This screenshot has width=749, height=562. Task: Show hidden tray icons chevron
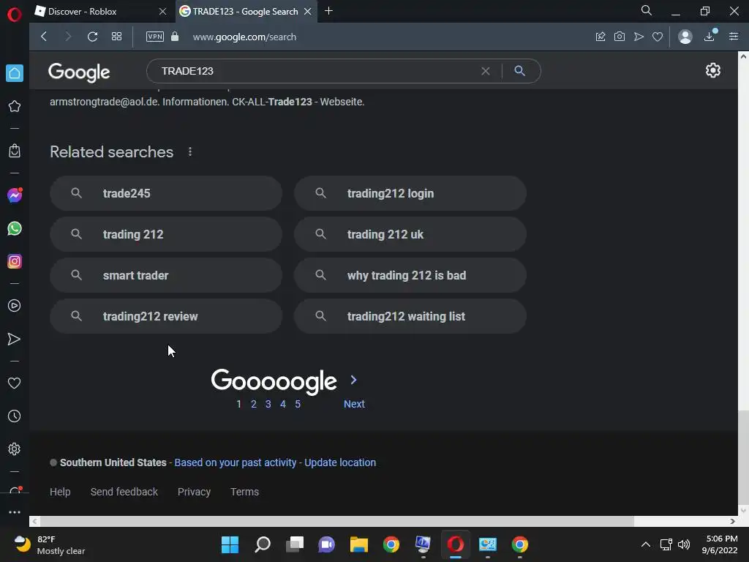(x=645, y=544)
